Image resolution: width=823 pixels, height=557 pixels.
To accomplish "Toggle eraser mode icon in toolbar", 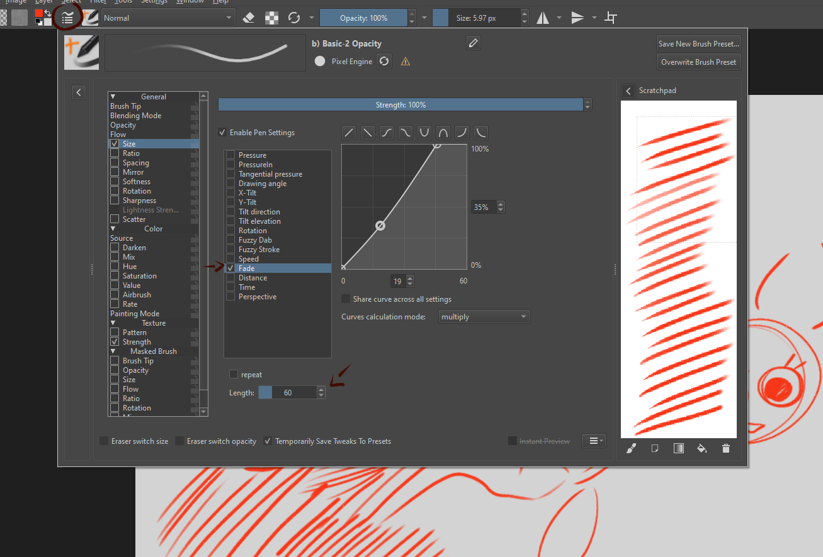I will 249,18.
